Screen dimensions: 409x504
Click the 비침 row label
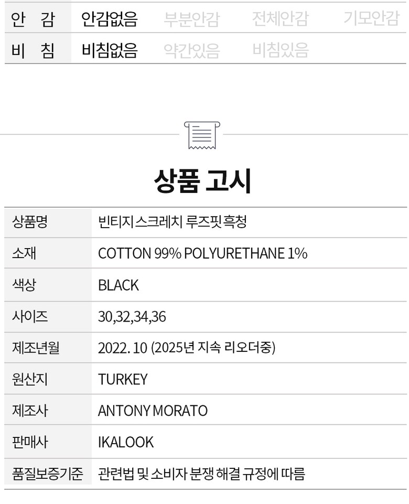coord(33,50)
